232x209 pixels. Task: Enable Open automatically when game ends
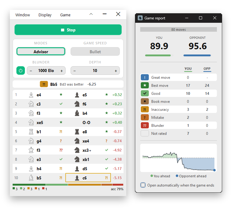point(143,185)
